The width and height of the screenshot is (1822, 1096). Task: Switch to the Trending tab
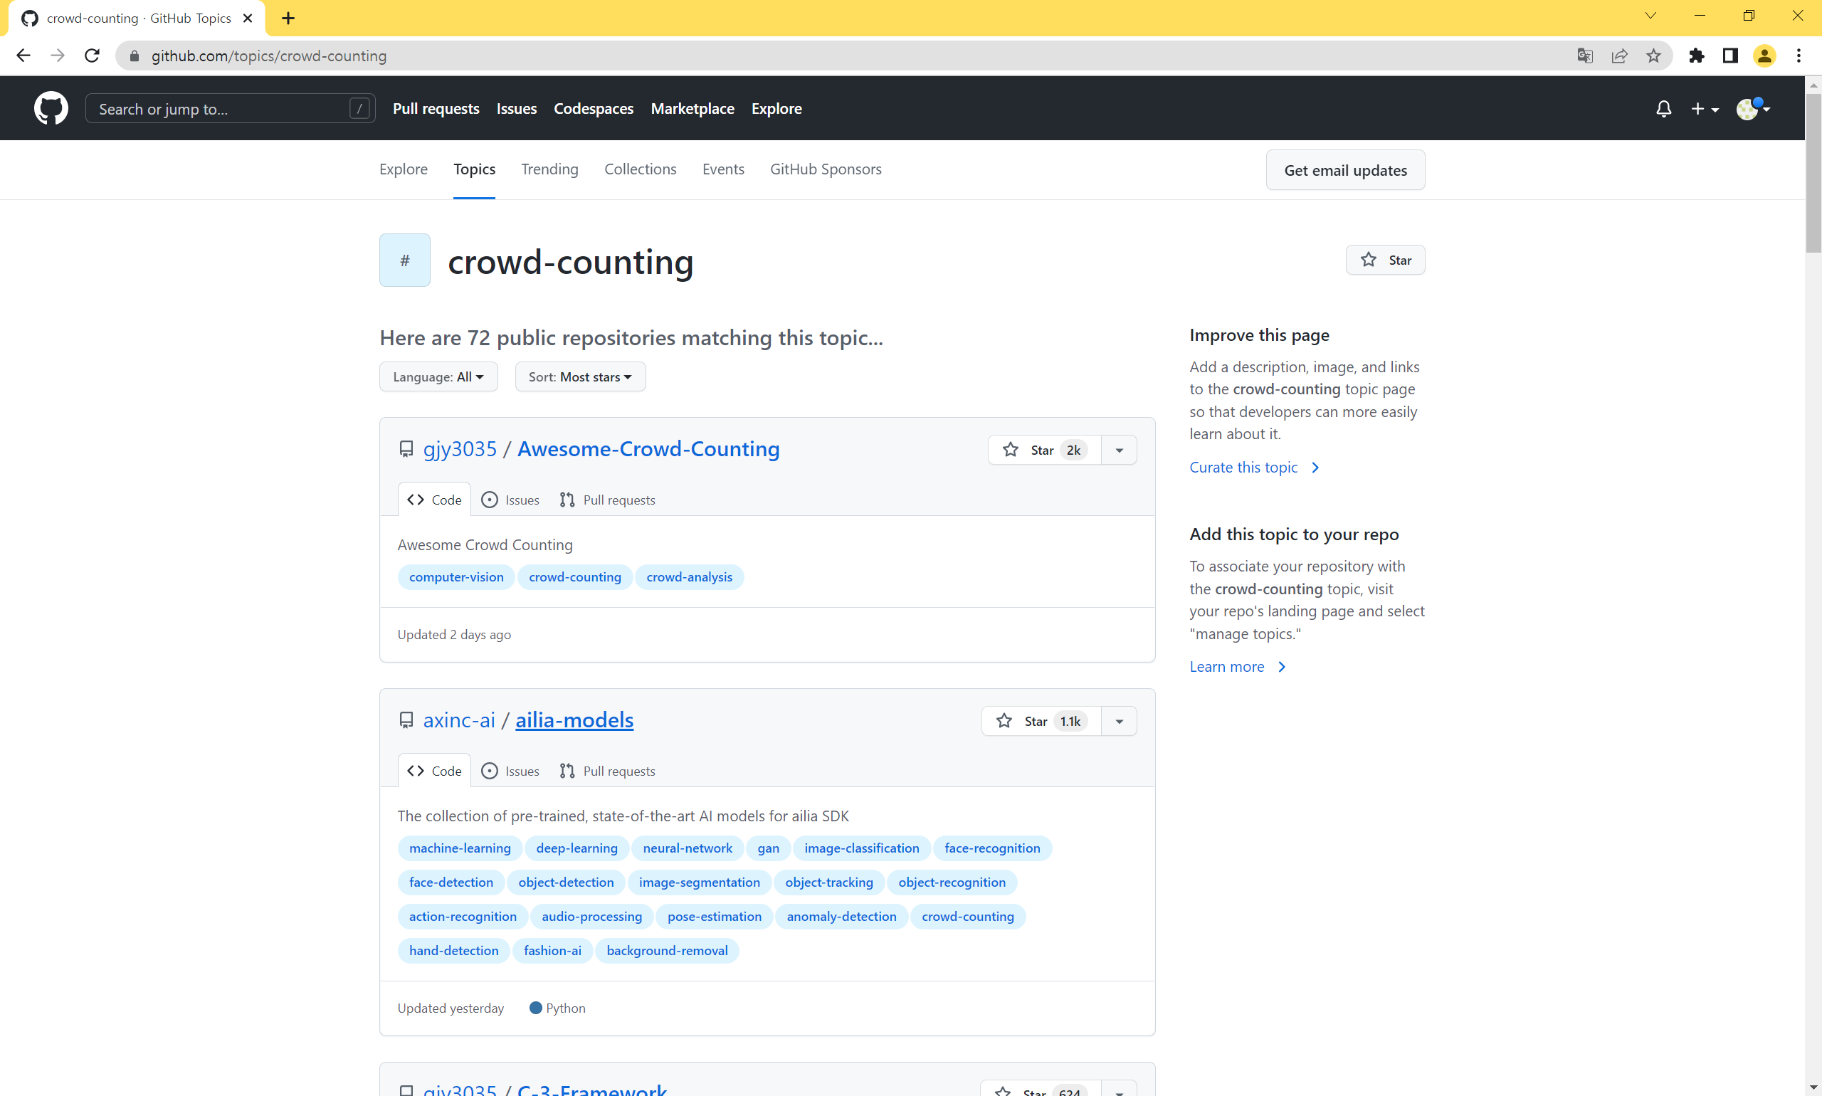click(x=549, y=169)
